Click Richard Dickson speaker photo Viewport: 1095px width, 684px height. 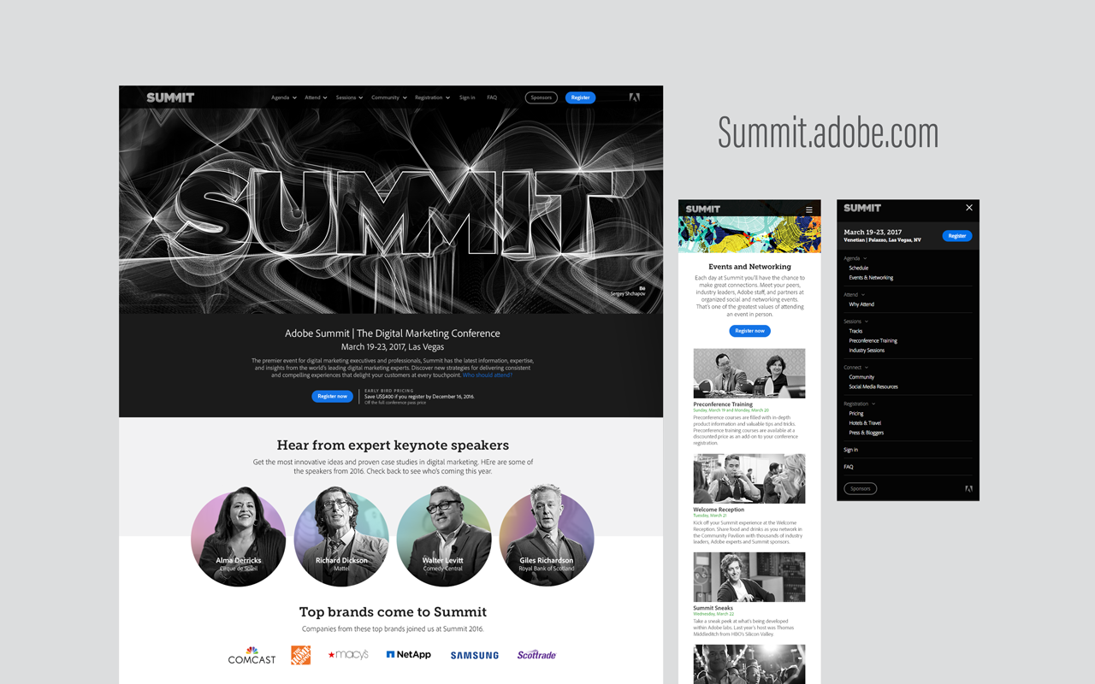pos(341,539)
